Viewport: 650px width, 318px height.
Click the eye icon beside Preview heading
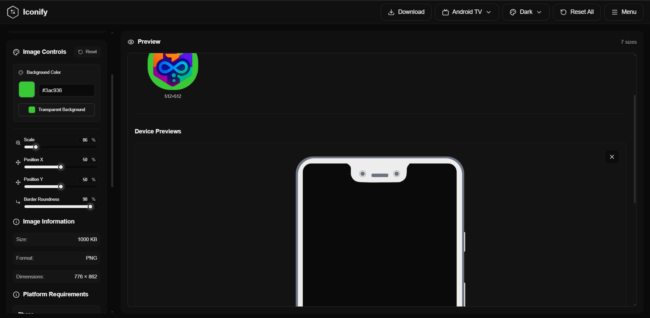tap(131, 42)
